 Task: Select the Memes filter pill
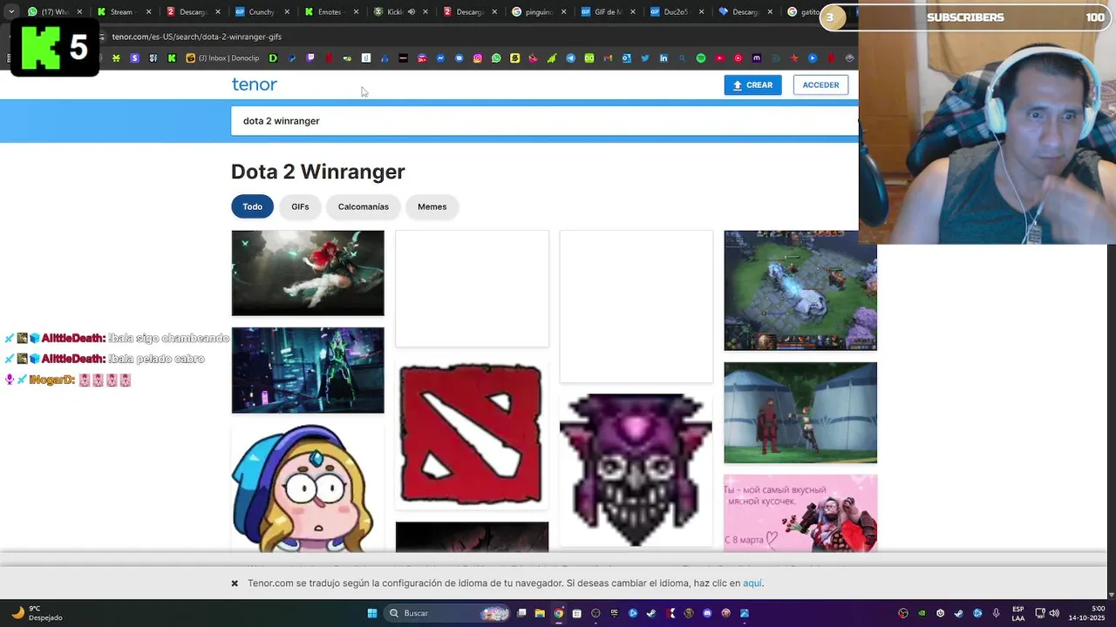coord(432,206)
